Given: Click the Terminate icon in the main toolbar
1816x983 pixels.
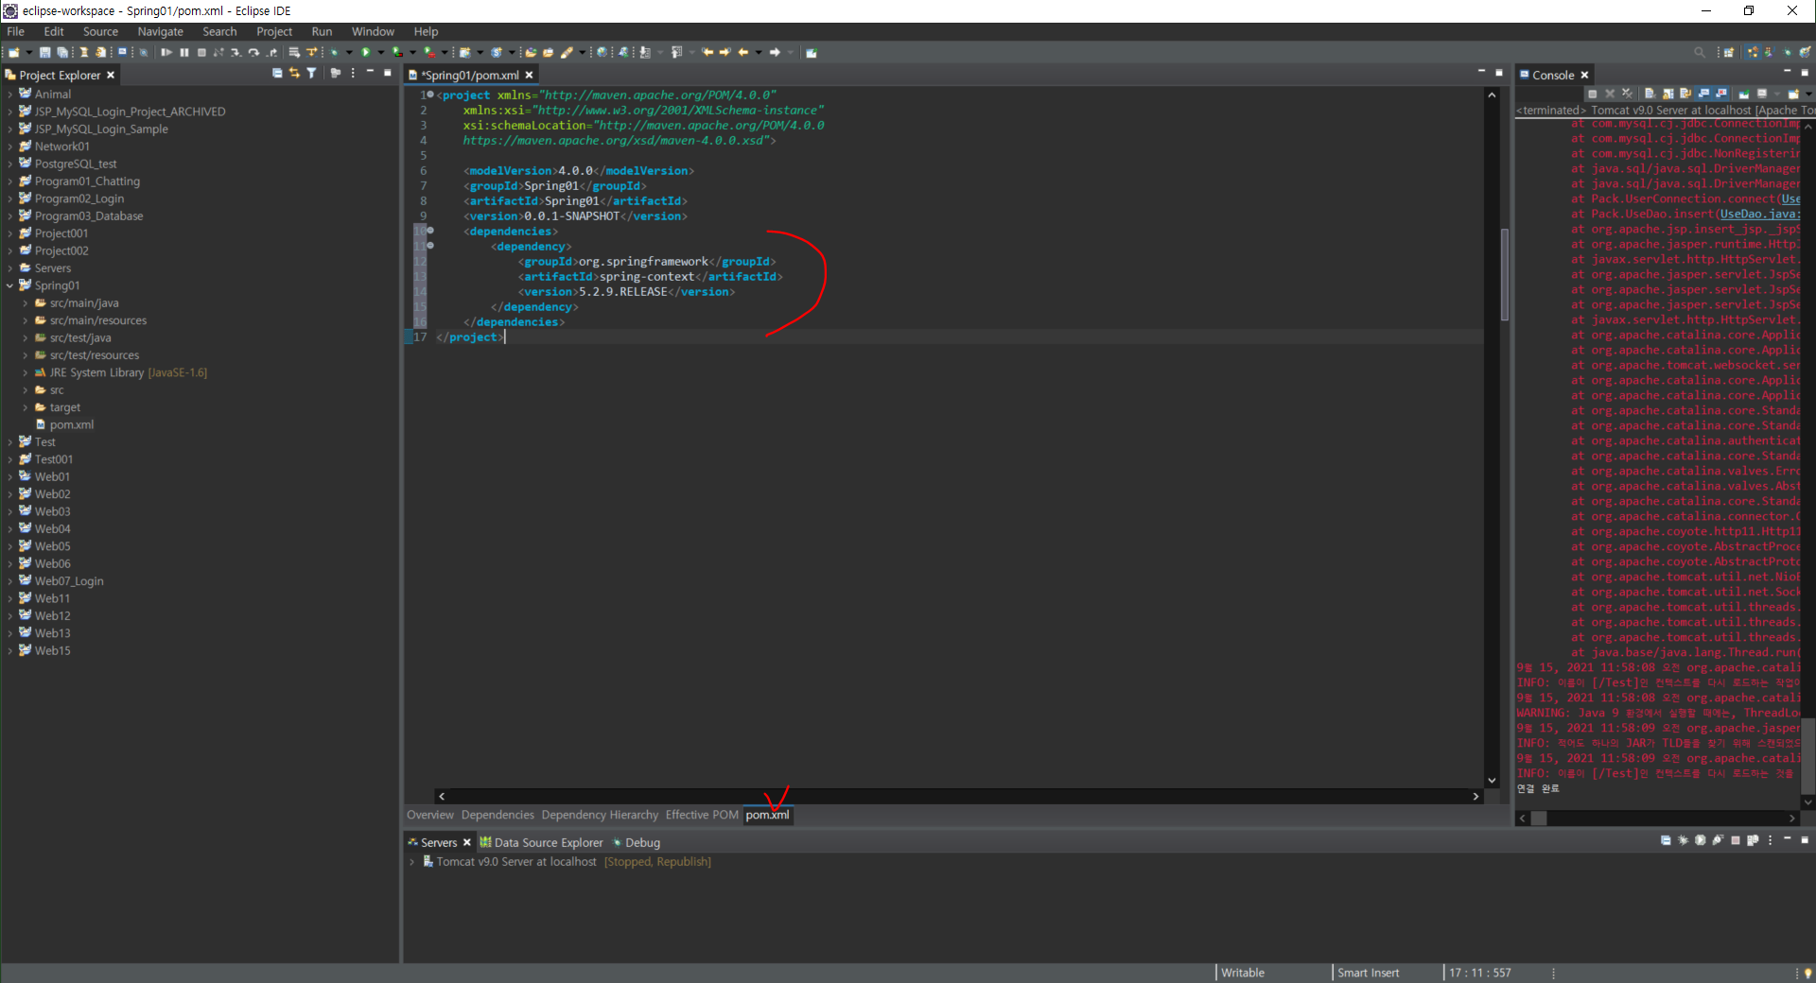Looking at the screenshot, I should 201,52.
